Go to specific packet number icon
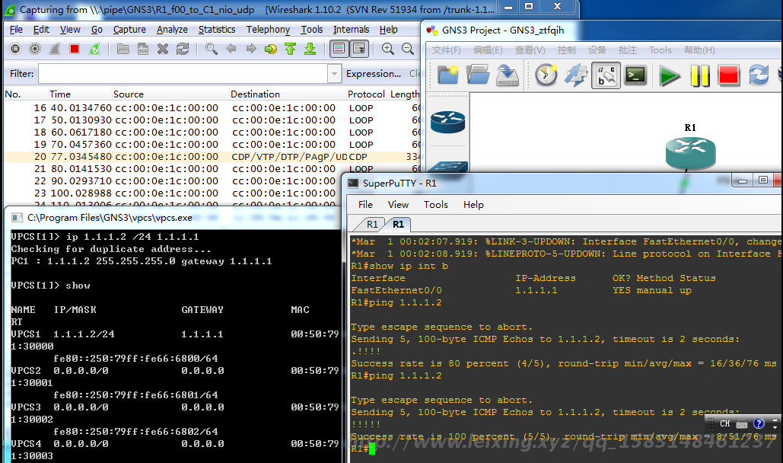Screen dimensions: 783x463 coord(271,49)
